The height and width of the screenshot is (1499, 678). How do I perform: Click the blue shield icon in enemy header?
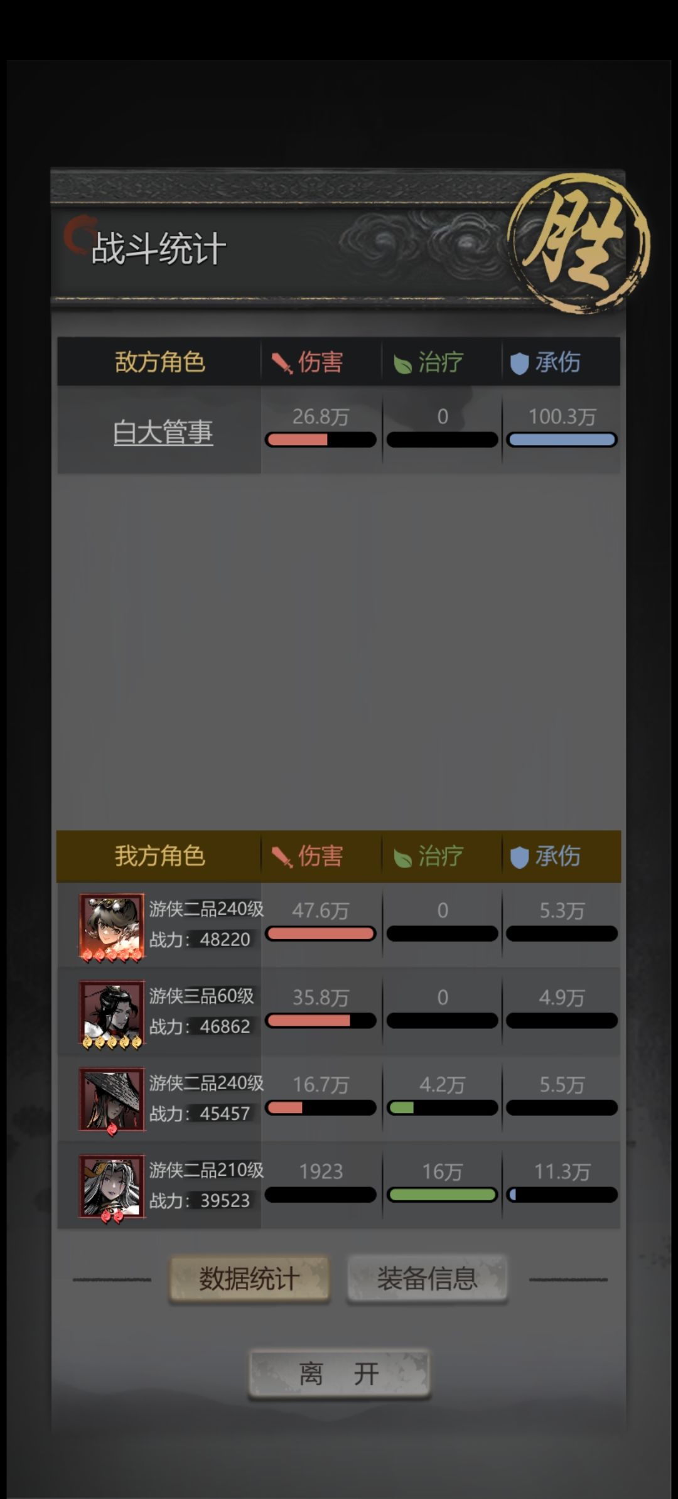519,363
